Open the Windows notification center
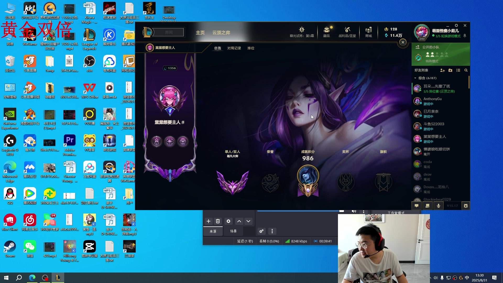 [494, 278]
